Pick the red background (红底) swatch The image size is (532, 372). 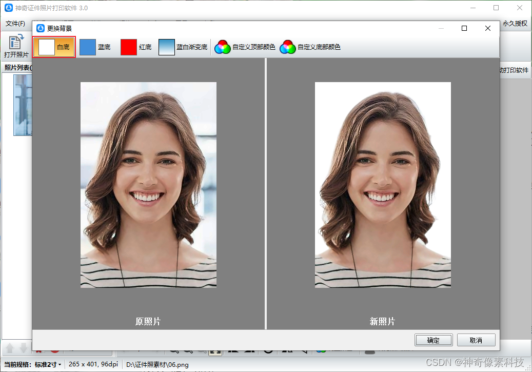click(136, 47)
